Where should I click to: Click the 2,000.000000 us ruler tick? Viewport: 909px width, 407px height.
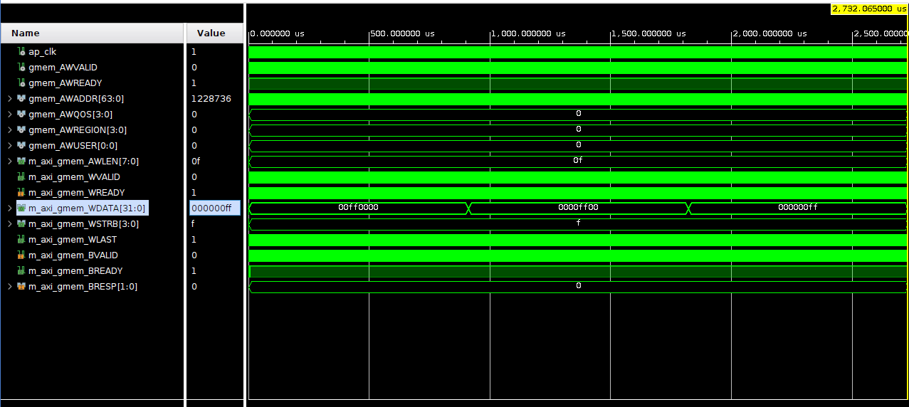[769, 33]
